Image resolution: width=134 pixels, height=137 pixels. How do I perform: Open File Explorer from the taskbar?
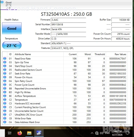pos(29,133)
